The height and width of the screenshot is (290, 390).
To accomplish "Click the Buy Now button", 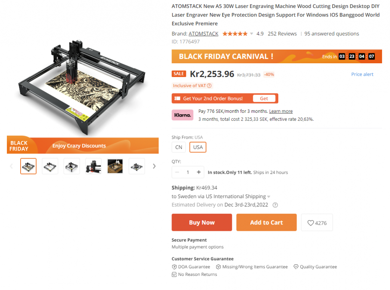I will tap(202, 222).
